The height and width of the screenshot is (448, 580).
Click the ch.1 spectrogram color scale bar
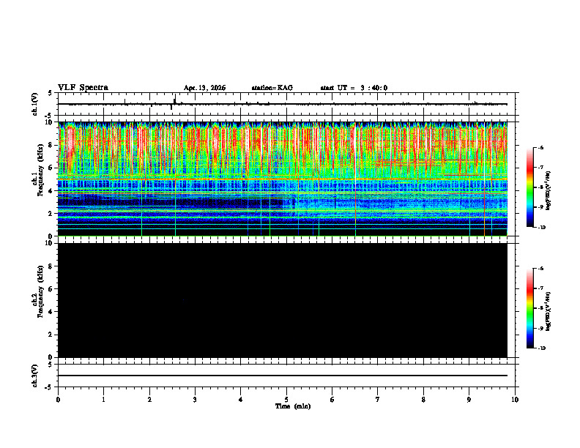click(530, 187)
